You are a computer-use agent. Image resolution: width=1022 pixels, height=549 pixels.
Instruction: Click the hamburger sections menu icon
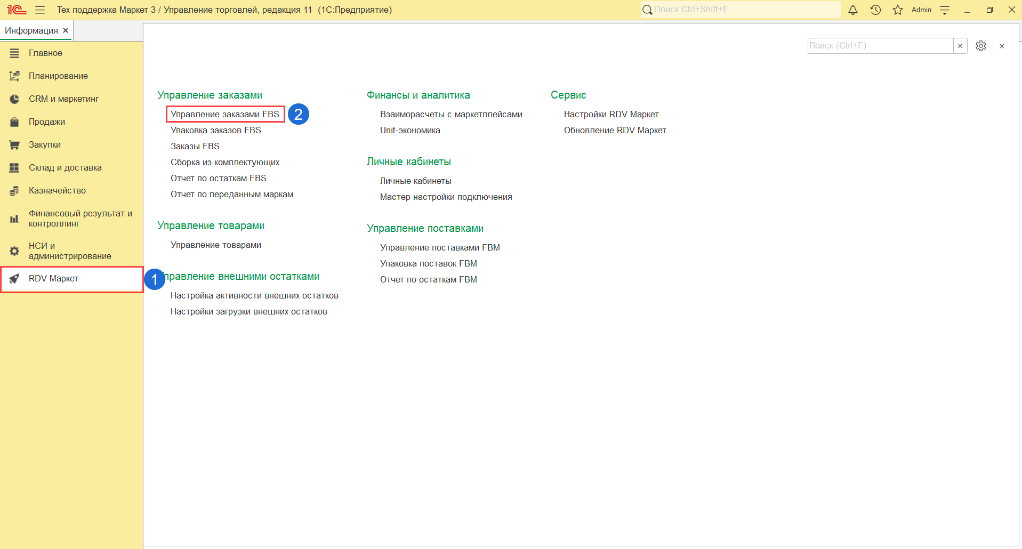click(x=40, y=10)
